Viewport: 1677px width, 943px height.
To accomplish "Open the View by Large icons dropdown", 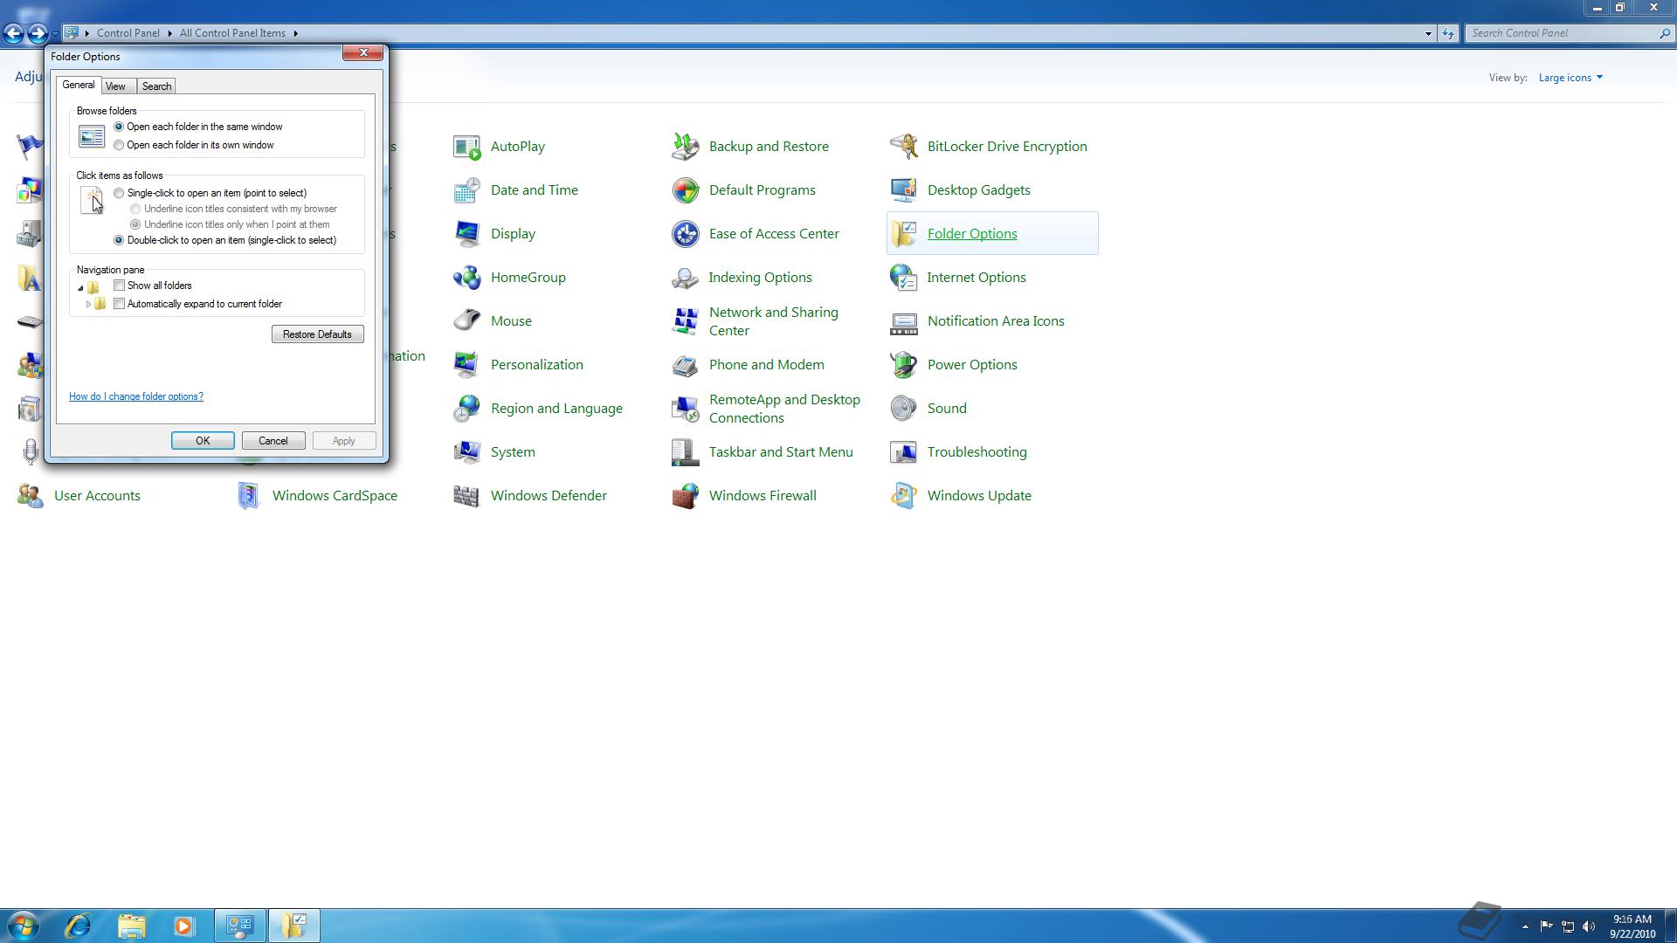I will pos(1570,78).
